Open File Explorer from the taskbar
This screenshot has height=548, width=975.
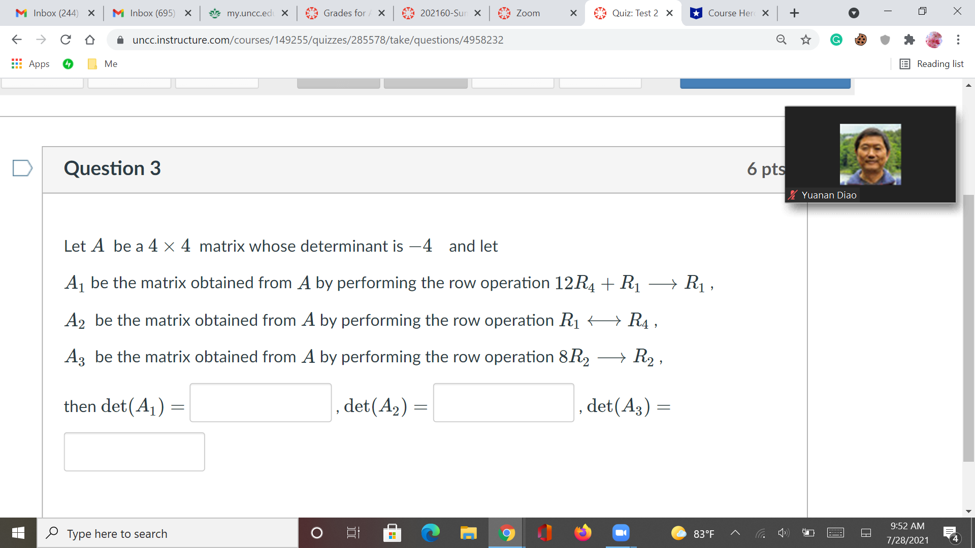tap(468, 533)
